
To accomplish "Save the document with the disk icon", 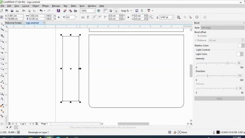I will point(12,11).
